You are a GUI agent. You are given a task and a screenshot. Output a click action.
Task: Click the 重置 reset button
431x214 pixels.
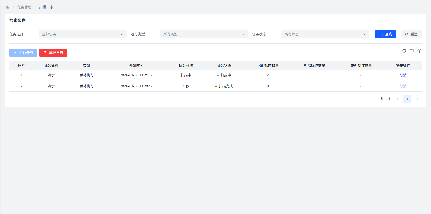[411, 34]
